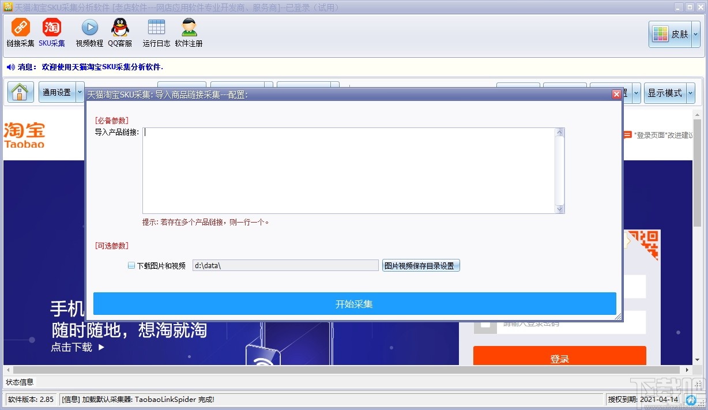Open 图片视频保存目录设置 save directory settings

click(x=421, y=265)
